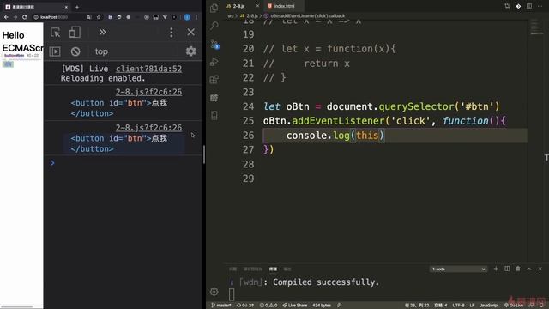Image resolution: width=549 pixels, height=309 pixels.
Task: Show the console sidebar in DevTools
Action: pyautogui.click(x=55, y=51)
